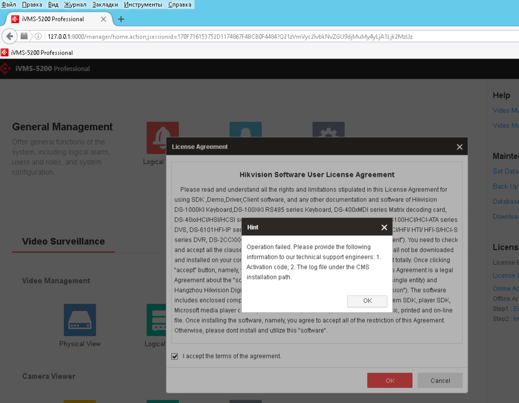Open the green Logical View icon
Viewport: 519px width, 403px height.
156,320
